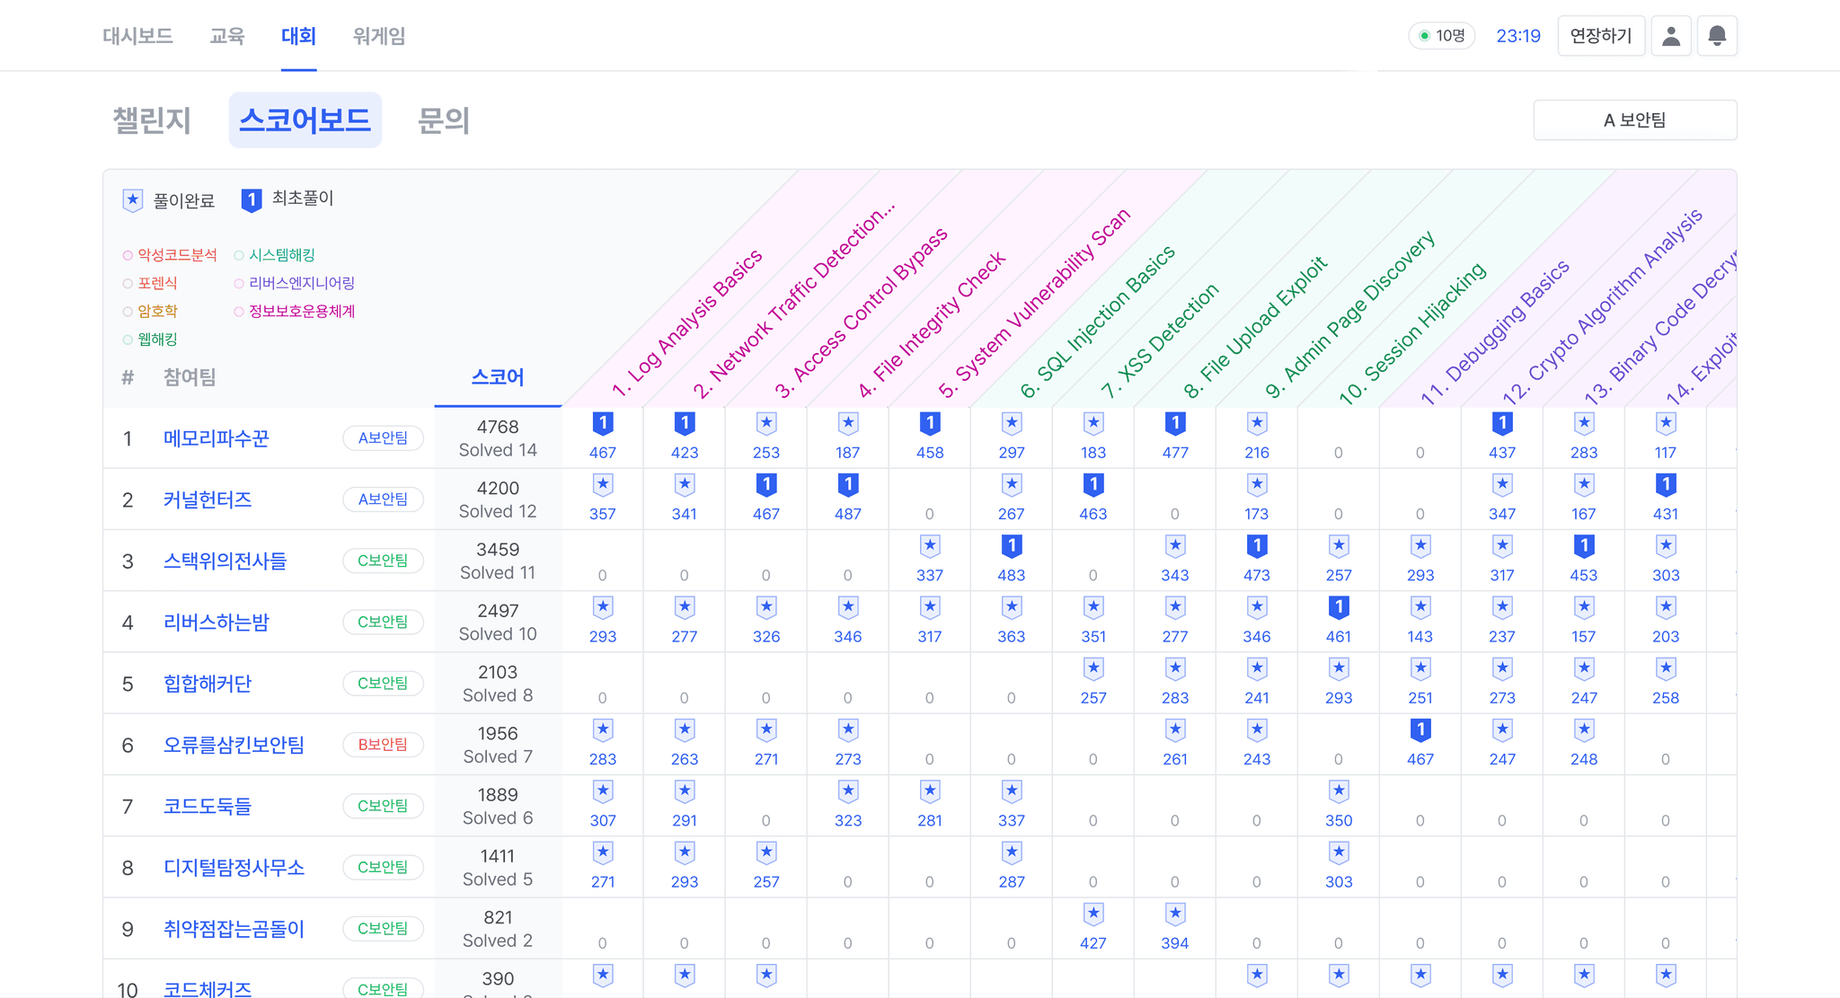Click 커널헌터즈 first-solve badge scored 431
The width and height of the screenshot is (1840, 998).
point(1666,485)
